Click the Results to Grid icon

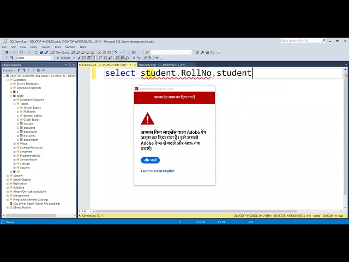[x=122, y=58]
